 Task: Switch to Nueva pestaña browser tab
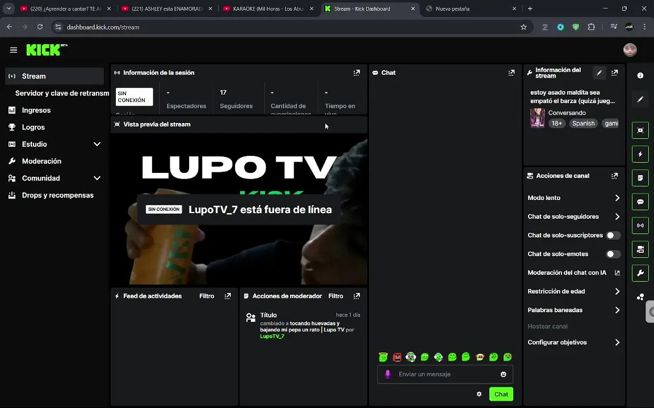[x=472, y=8]
